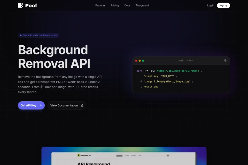Click the api.poof.bg URL in code

178,71
